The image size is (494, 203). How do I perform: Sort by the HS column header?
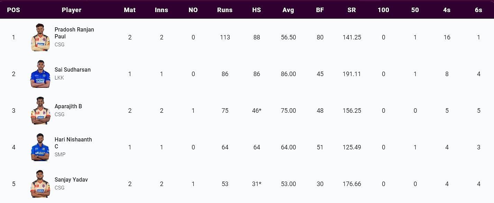click(256, 10)
